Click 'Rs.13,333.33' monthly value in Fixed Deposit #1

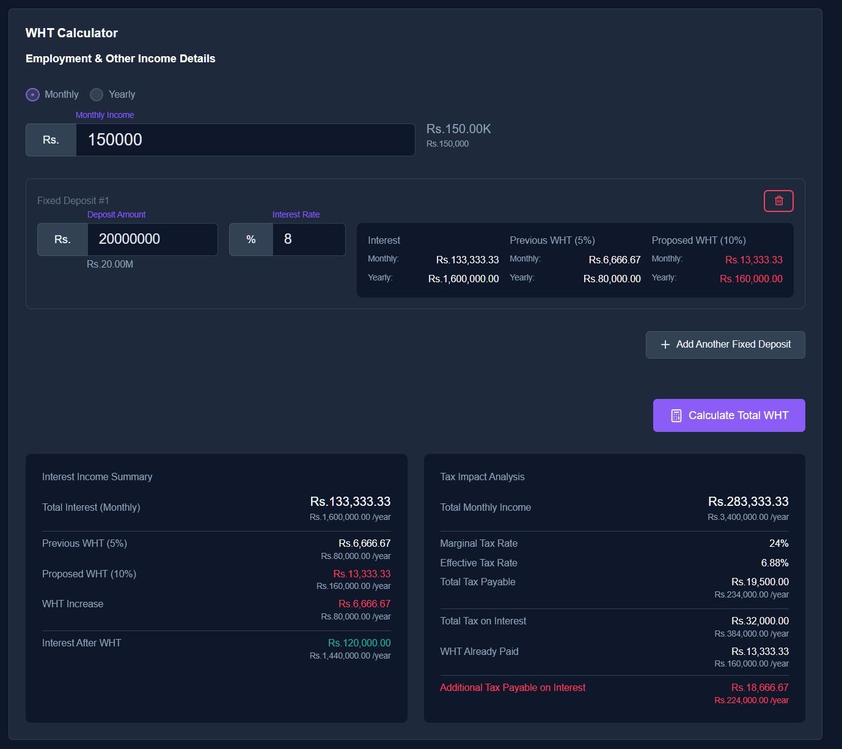point(754,260)
